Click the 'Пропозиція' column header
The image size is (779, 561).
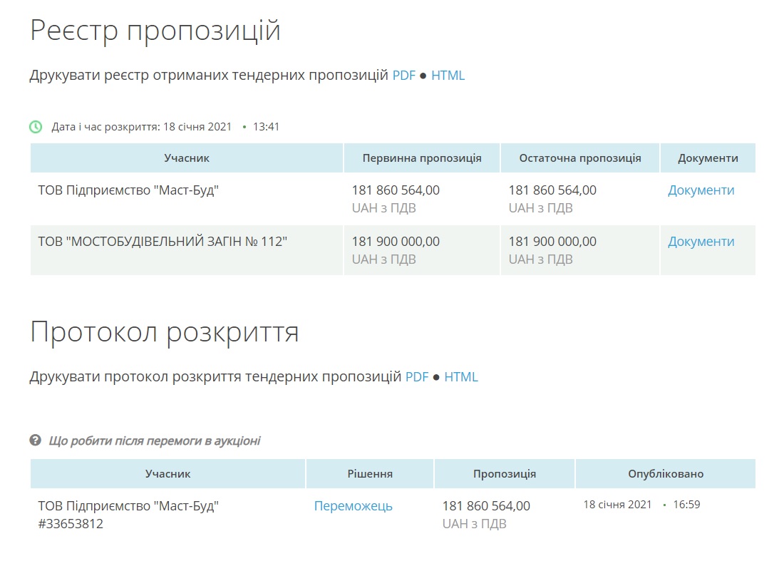pos(505,474)
